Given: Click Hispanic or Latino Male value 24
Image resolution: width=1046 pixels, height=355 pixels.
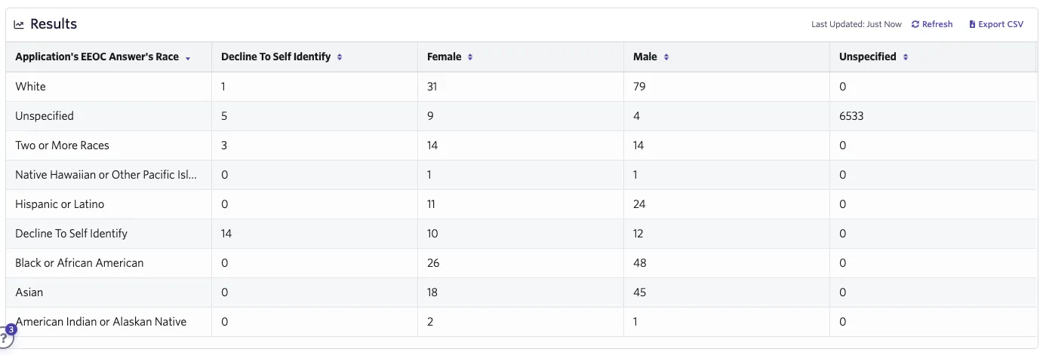Looking at the screenshot, I should [x=639, y=204].
